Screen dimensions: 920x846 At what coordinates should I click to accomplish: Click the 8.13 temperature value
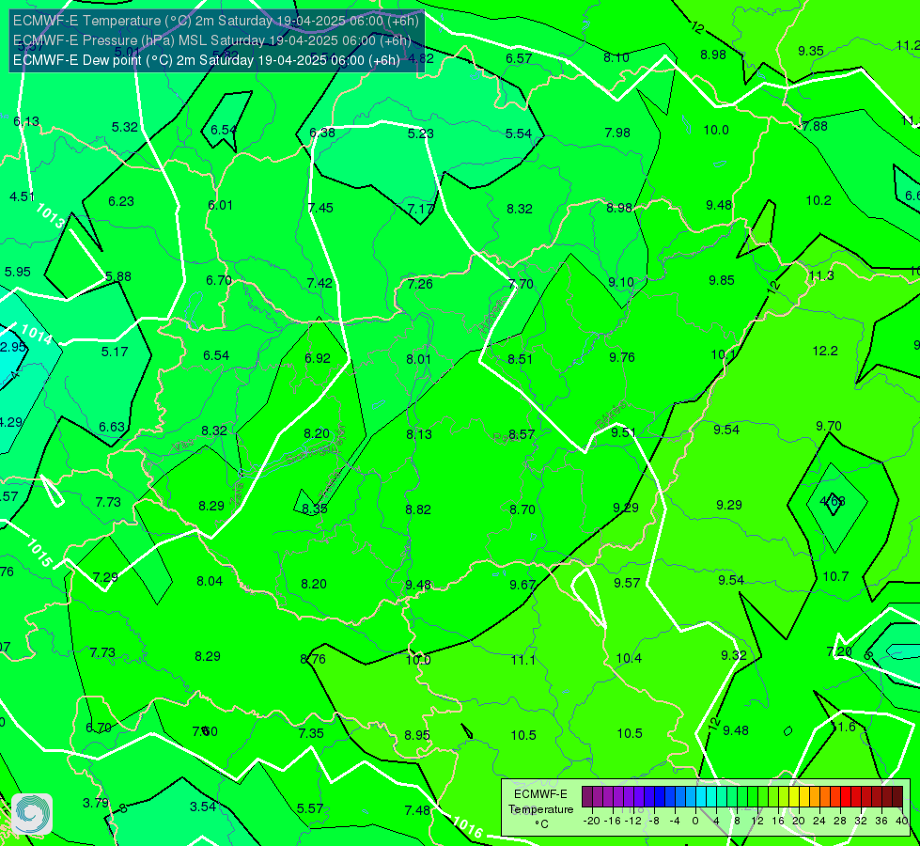coord(419,434)
